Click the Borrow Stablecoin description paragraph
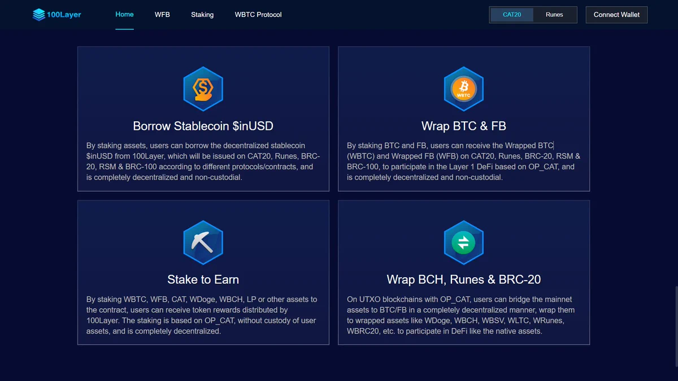This screenshot has height=381, width=678. 203,161
